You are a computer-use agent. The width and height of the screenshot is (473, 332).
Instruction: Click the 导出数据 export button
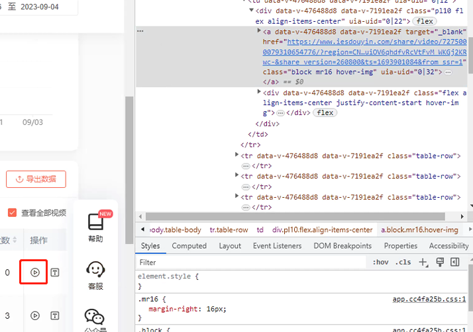(36, 179)
